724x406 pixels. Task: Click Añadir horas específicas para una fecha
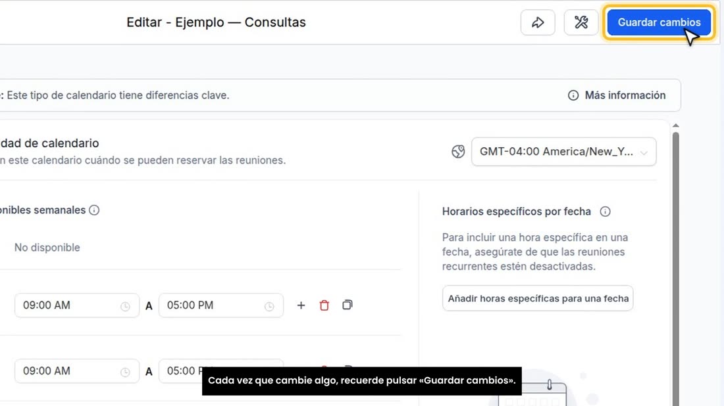click(x=538, y=299)
